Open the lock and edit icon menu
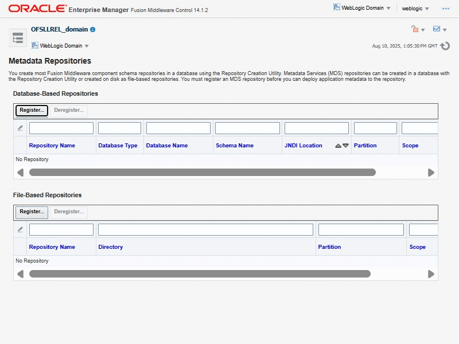The width and height of the screenshot is (459, 344). tap(418, 29)
